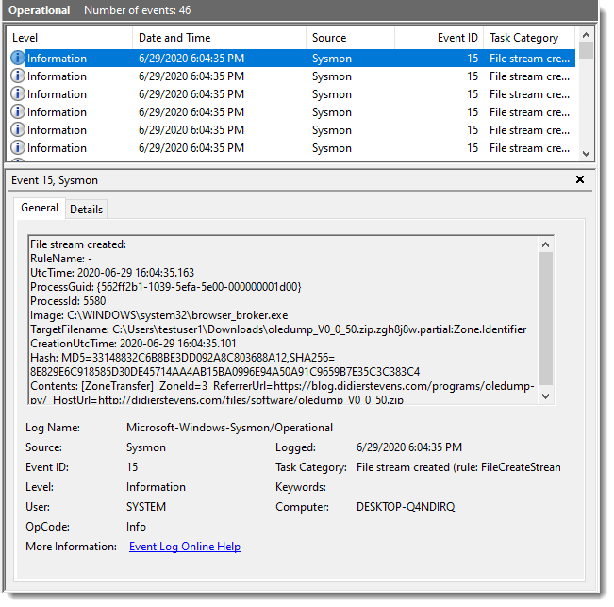614x607 pixels.
Task: Click the TargetFilename Zone.Identifier line
Action: tap(278, 329)
